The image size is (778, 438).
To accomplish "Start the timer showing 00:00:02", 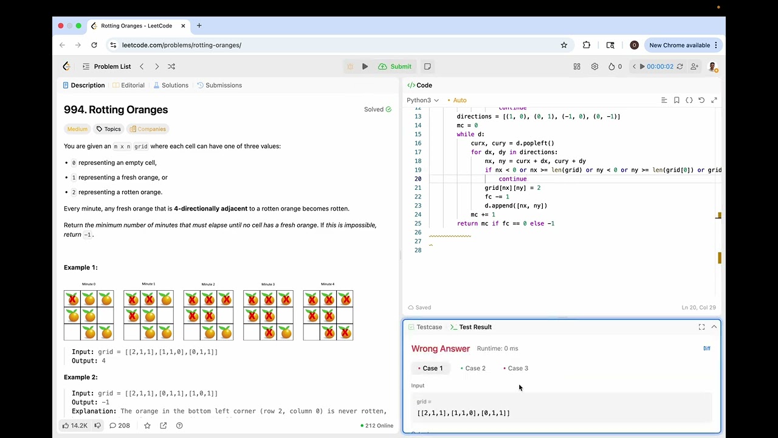I will point(656,66).
